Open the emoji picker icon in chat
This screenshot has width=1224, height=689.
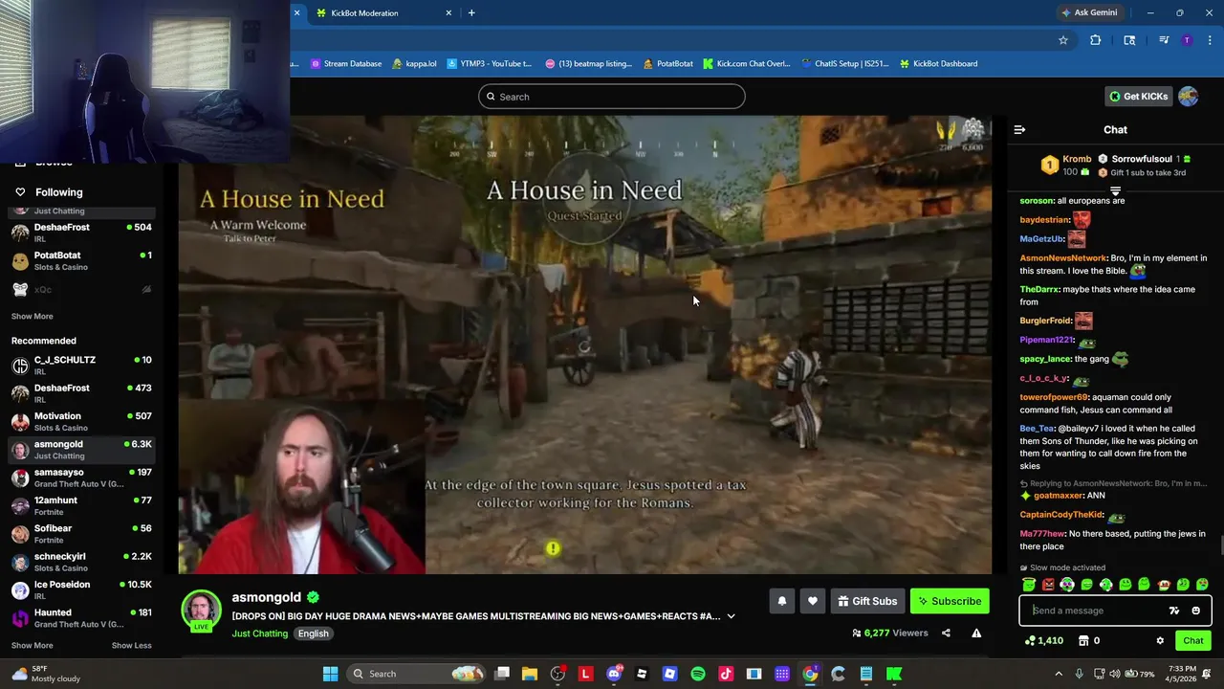coord(1195,611)
